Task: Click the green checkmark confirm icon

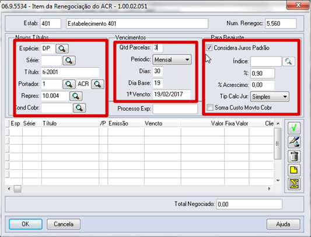Action: 294,128
